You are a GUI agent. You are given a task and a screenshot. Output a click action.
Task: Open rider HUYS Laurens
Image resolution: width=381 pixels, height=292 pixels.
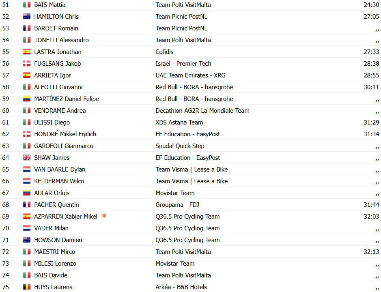pyautogui.click(x=53, y=287)
